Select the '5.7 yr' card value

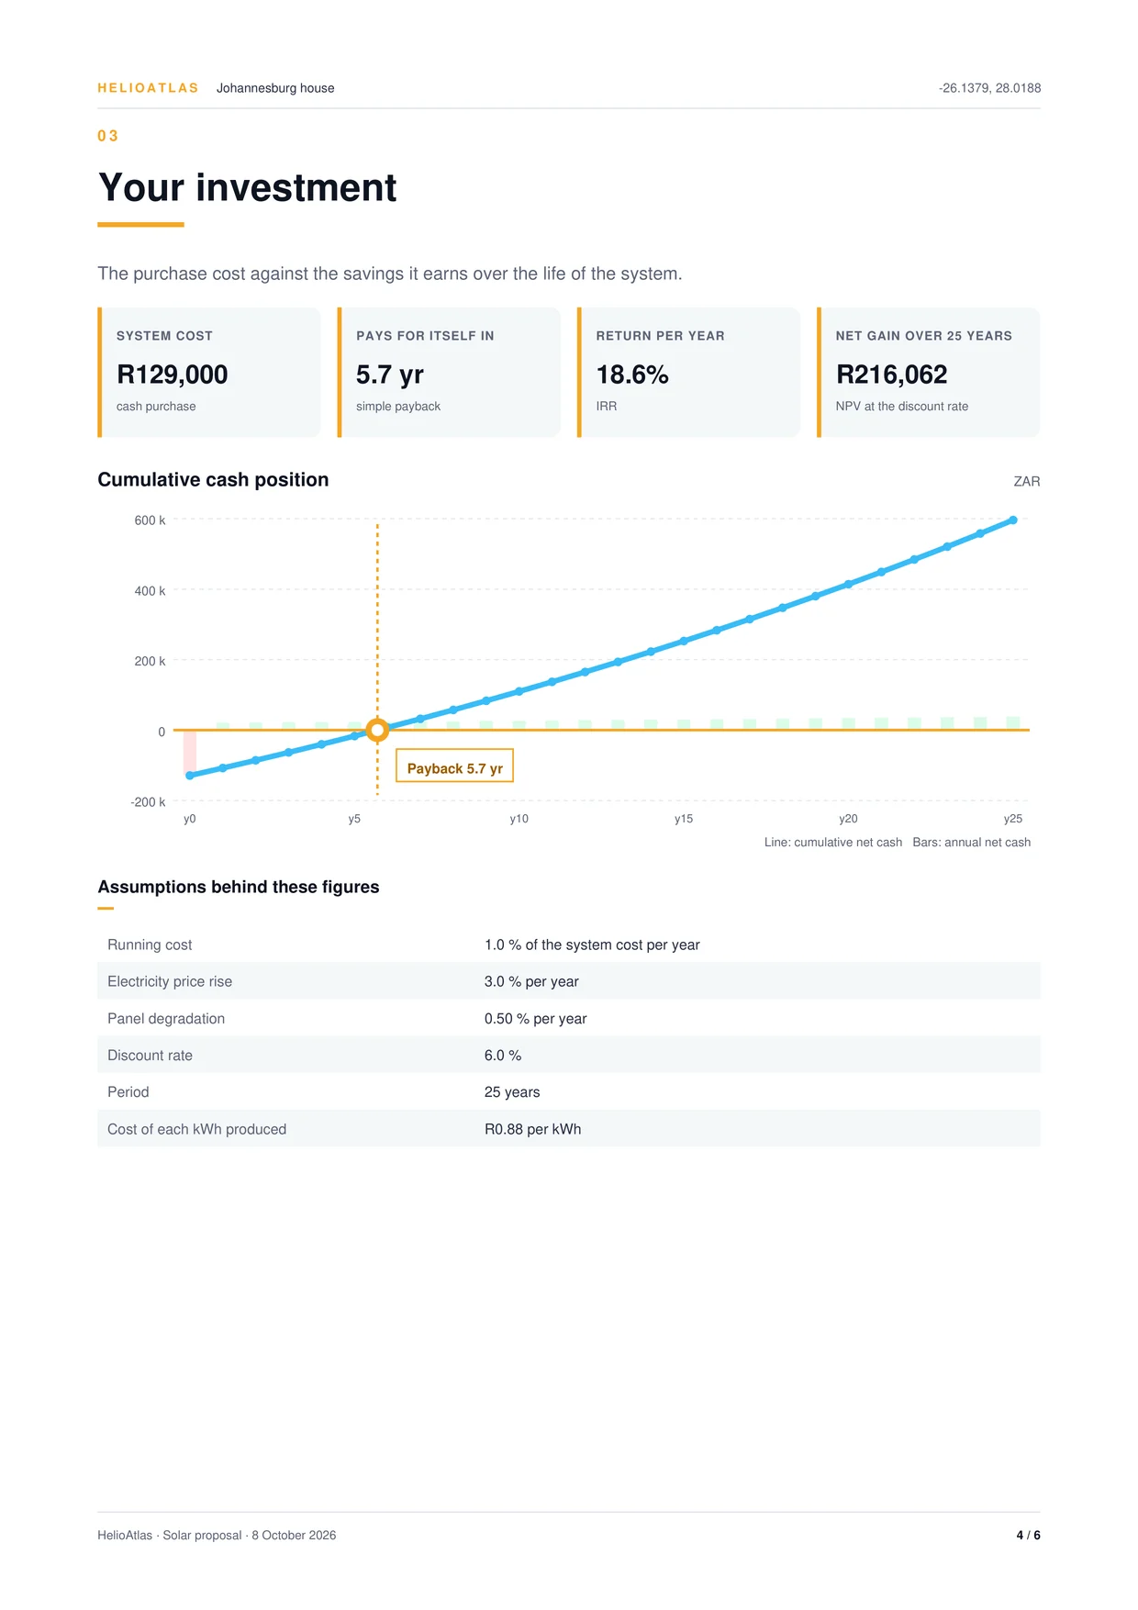(390, 375)
